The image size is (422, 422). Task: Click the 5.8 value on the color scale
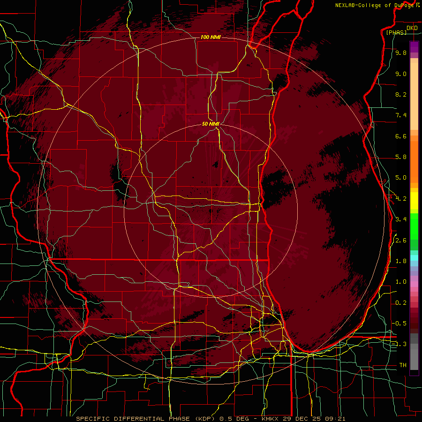401,157
